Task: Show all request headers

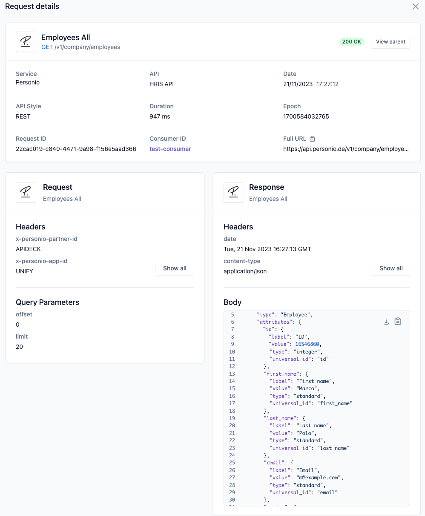Action: [x=175, y=268]
